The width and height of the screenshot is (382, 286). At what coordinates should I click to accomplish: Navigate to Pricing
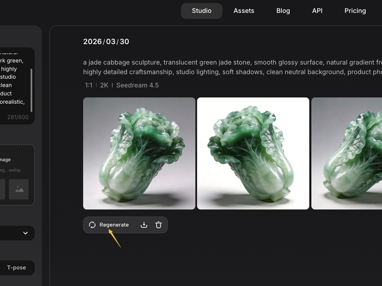pyautogui.click(x=355, y=11)
